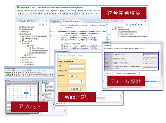The width and height of the screenshot is (166, 123).
Task: Click the Run Last Tool icon with red toolbox
Action: (x=39, y=14)
